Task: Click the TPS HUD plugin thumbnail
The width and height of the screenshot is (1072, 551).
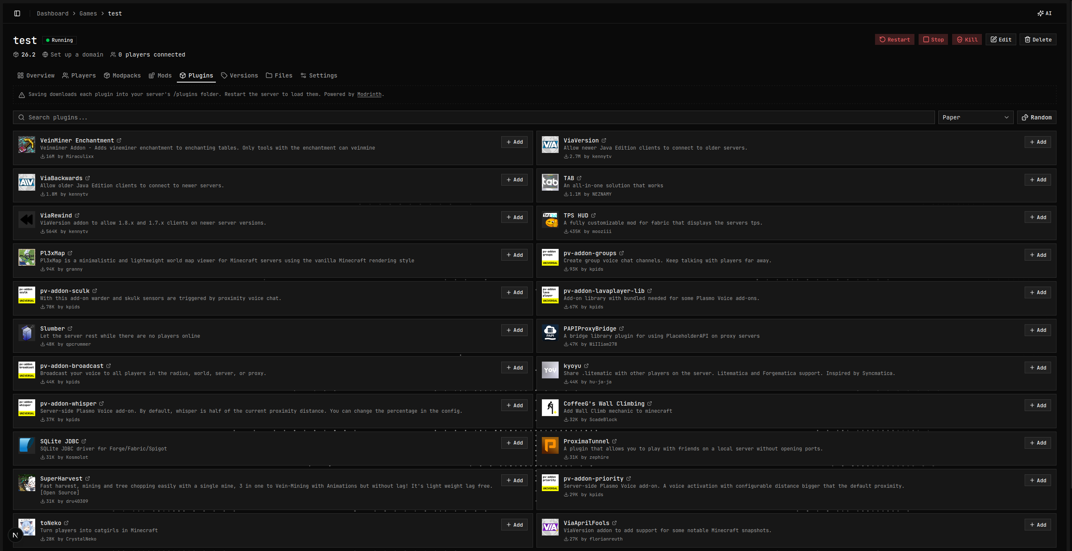Action: (550, 220)
